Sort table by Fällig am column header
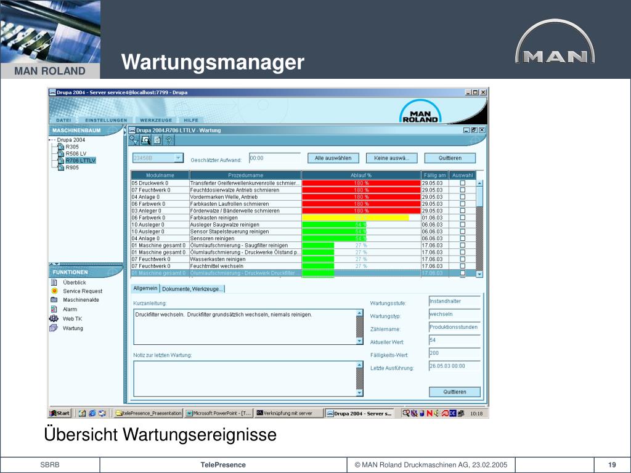Image resolution: width=631 pixels, height=473 pixels. (x=434, y=176)
